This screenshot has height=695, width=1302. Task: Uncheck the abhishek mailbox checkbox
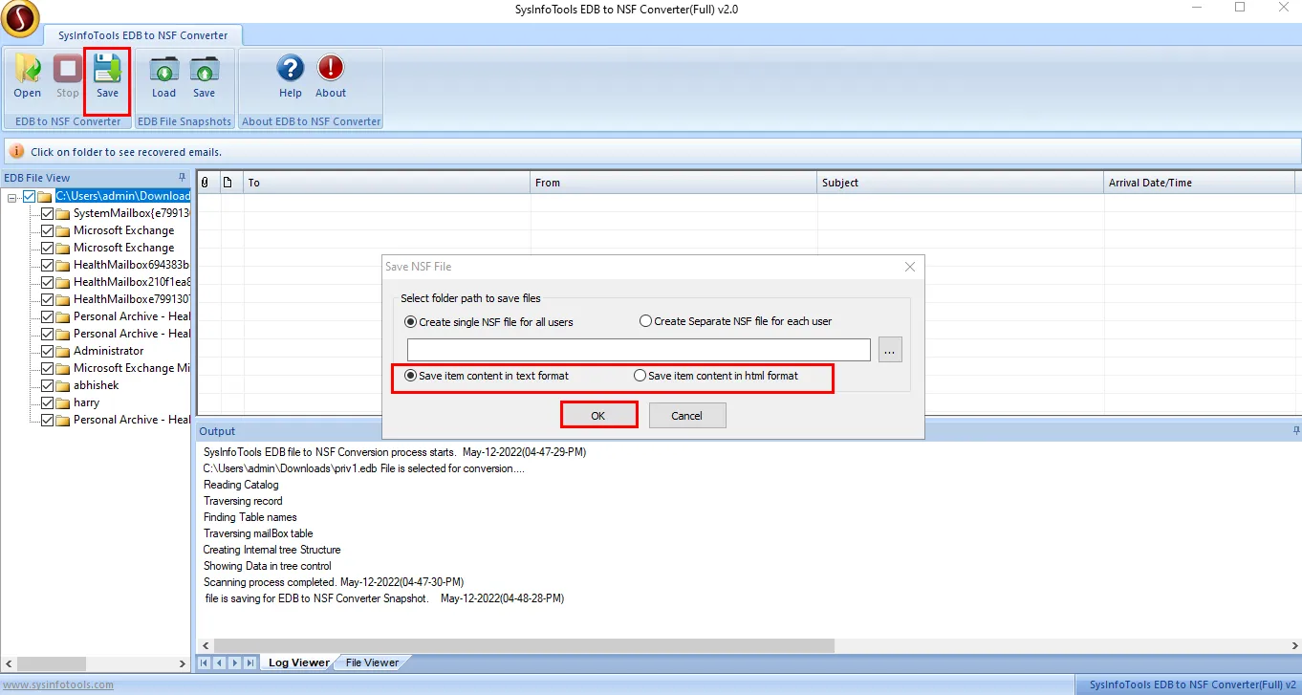point(47,385)
